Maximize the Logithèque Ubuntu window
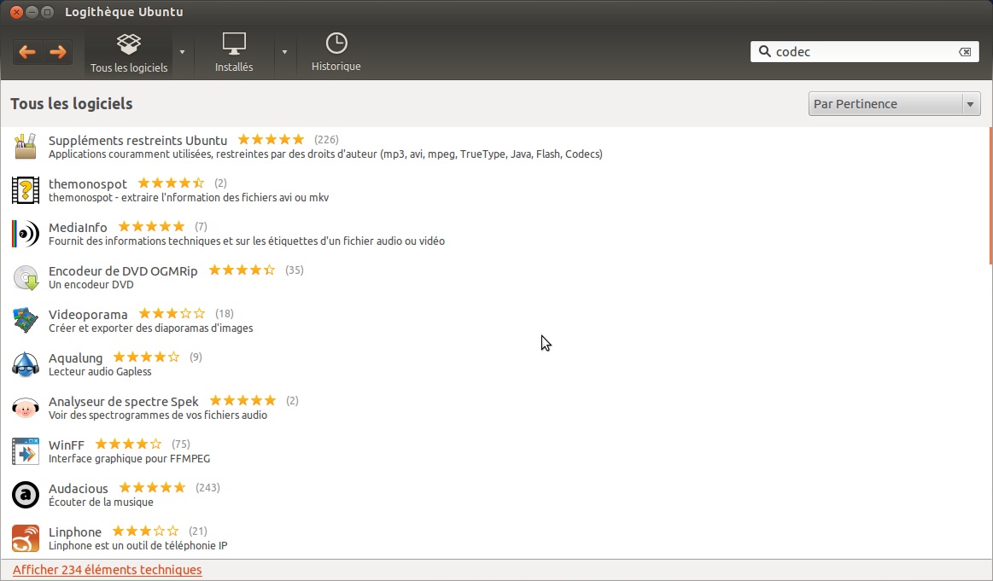This screenshot has width=993, height=581. click(47, 12)
